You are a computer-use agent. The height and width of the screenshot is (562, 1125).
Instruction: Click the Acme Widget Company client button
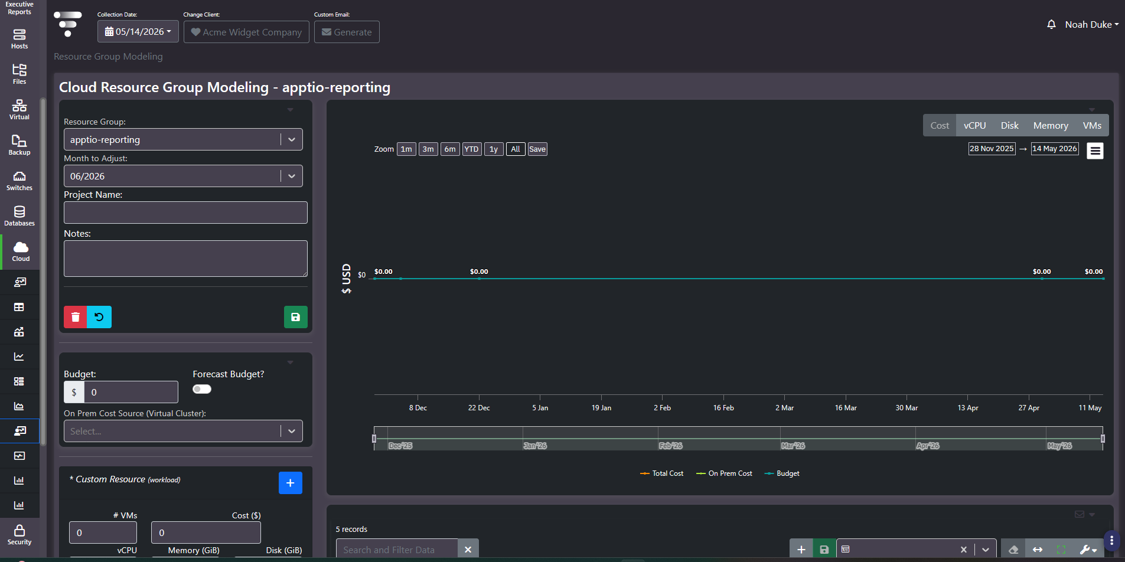click(246, 32)
